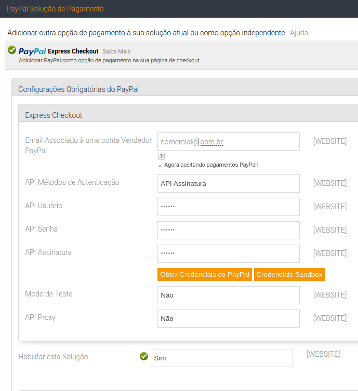Open the Habilitar esta Solução dropdown
This screenshot has height=391, width=358.
pyautogui.click(x=222, y=358)
